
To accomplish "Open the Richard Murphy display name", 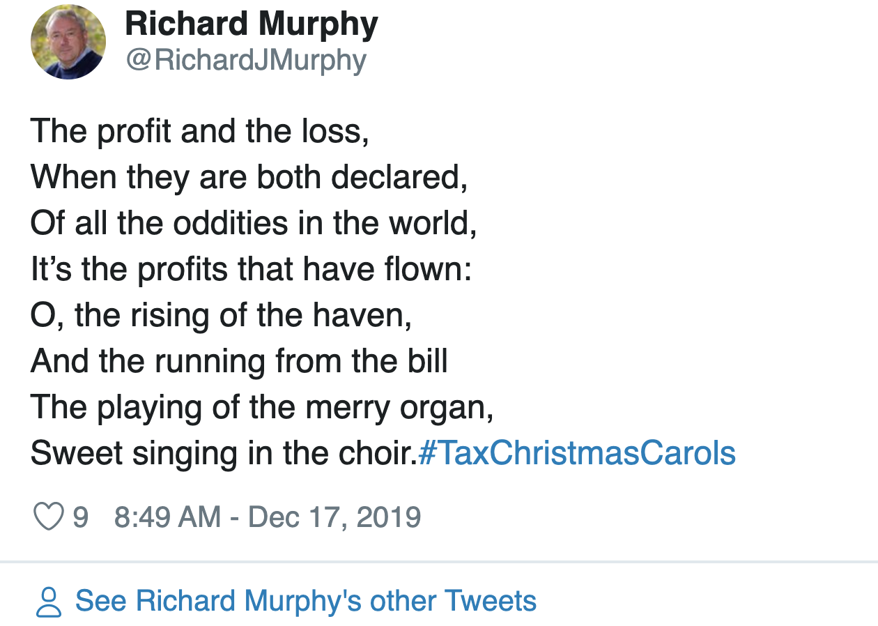I will pos(252,25).
